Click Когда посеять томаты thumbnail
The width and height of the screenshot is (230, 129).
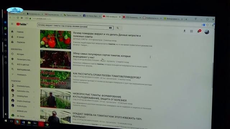click(x=55, y=80)
